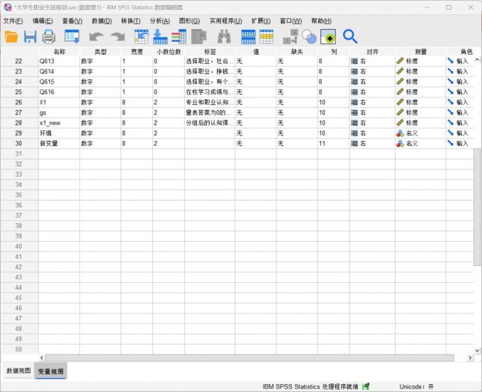The height and width of the screenshot is (392, 482).
Task: Click the binoculars Find icon
Action: pyautogui.click(x=224, y=37)
